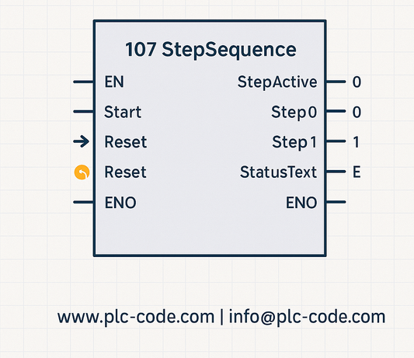Select the Step1 output label
The width and height of the screenshot is (414, 358).
pyautogui.click(x=294, y=142)
